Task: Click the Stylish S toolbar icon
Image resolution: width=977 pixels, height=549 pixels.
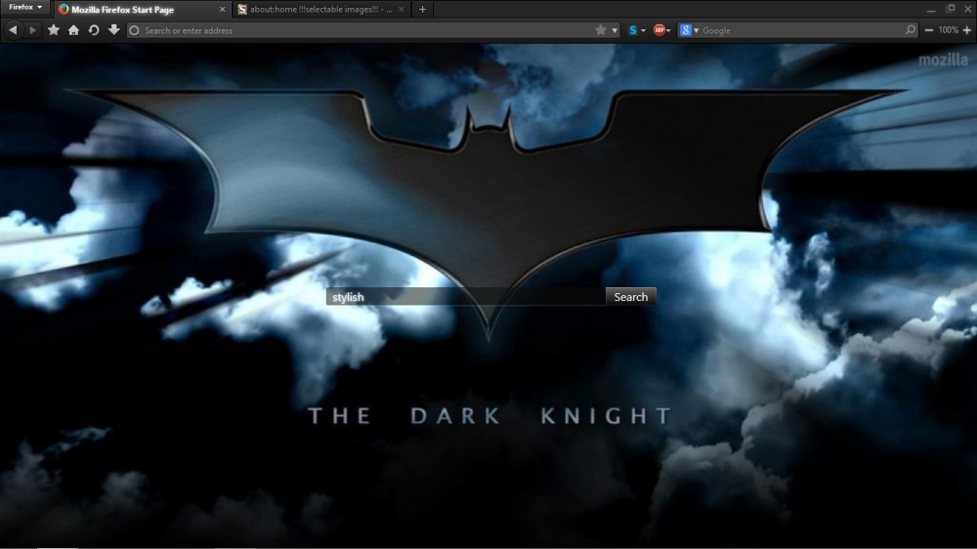Action: coord(633,30)
